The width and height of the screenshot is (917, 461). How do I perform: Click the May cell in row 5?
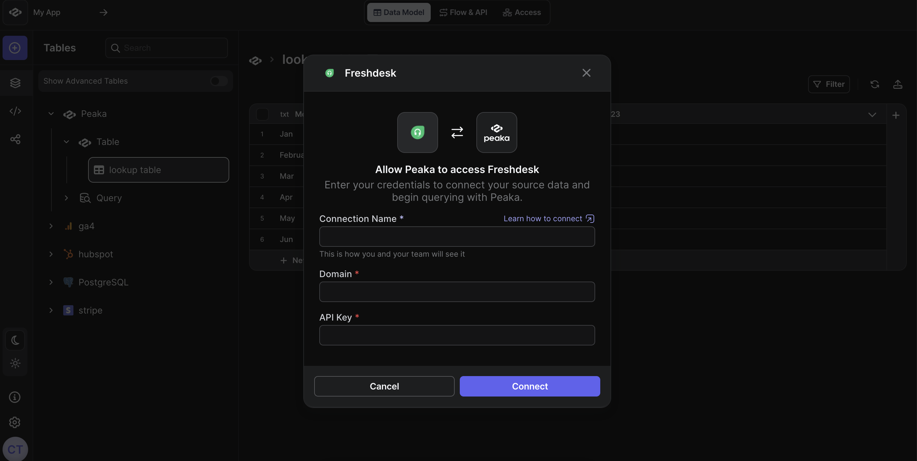(x=287, y=218)
